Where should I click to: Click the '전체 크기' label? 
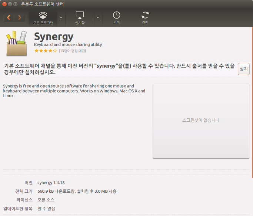tap(24, 191)
